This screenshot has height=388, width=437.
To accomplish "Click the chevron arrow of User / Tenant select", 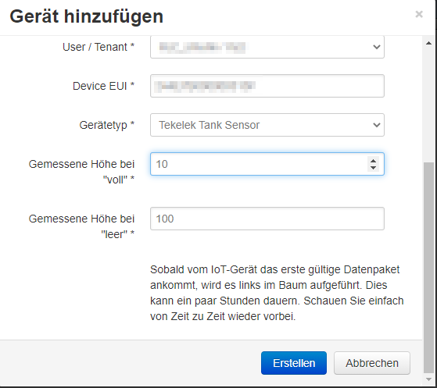I will point(377,47).
